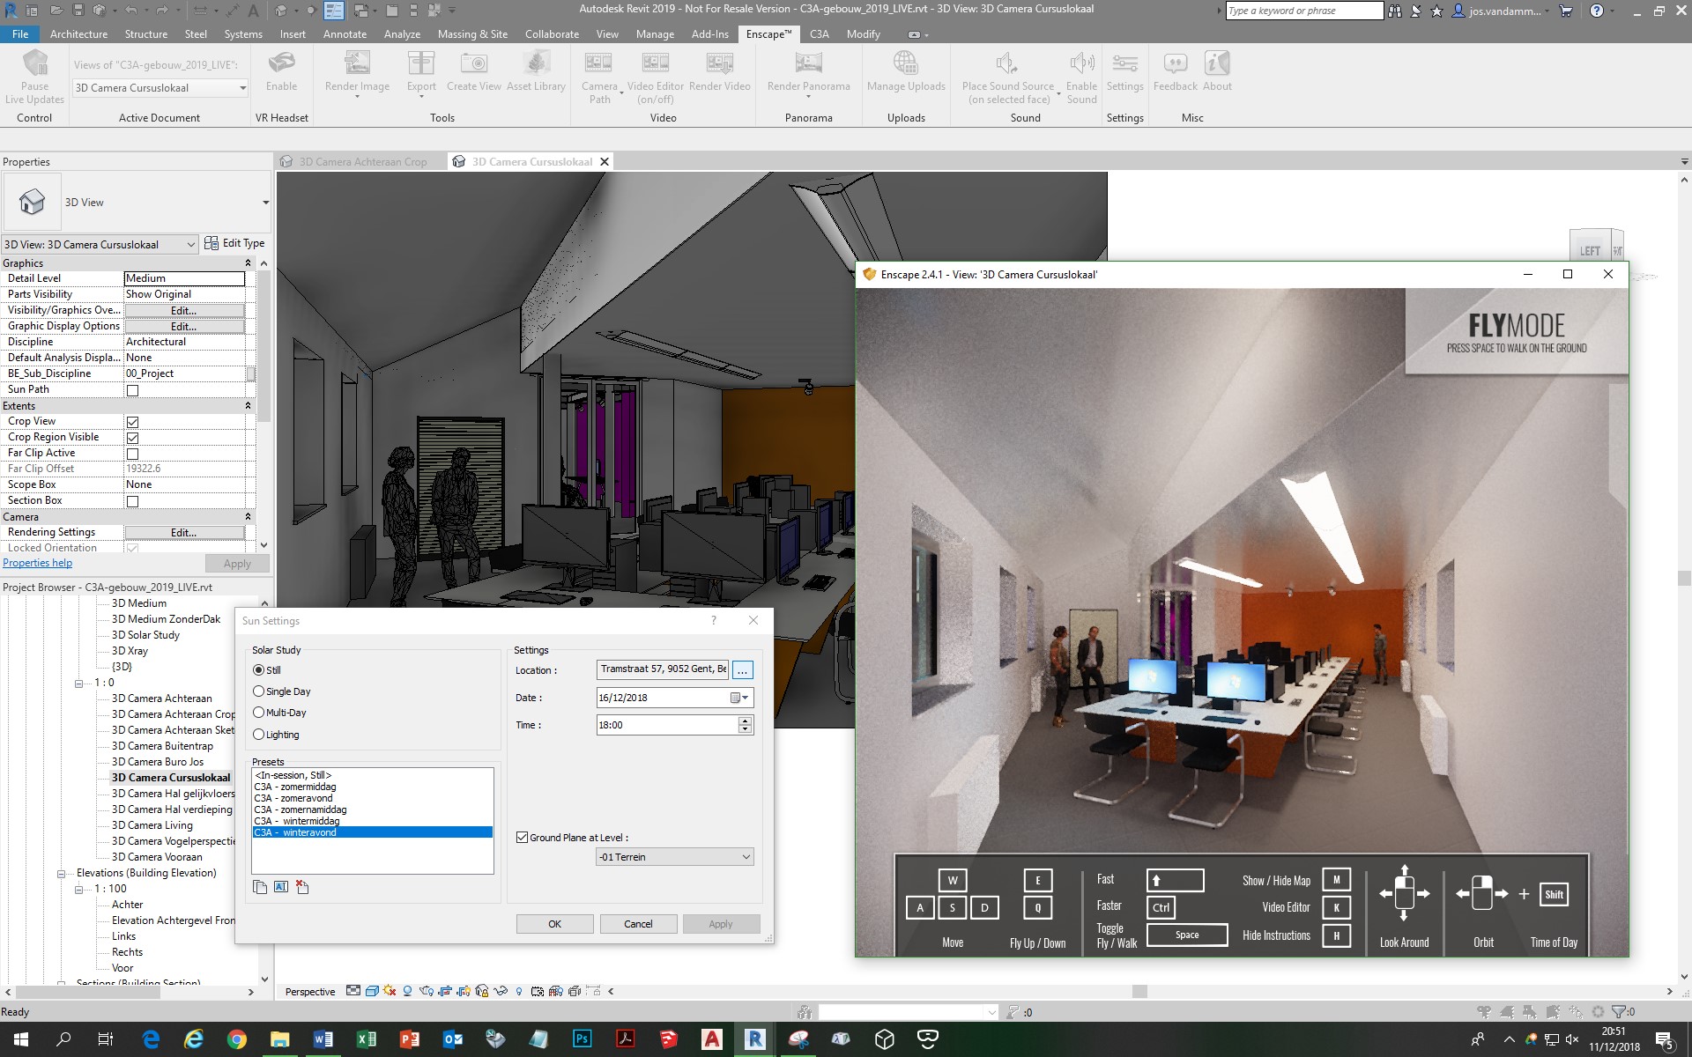
Task: Click Edit Type button
Action: tap(234, 243)
